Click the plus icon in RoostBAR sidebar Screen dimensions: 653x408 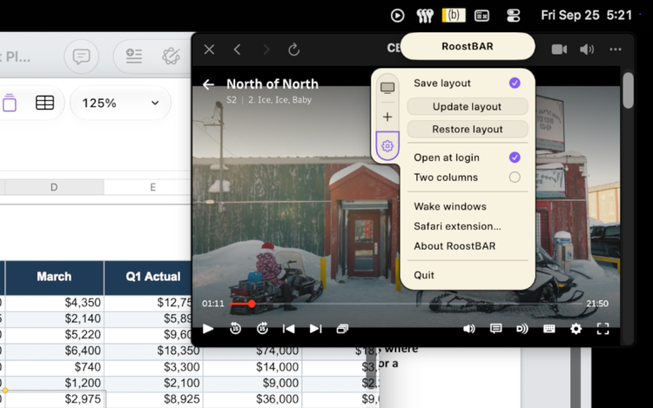387,117
